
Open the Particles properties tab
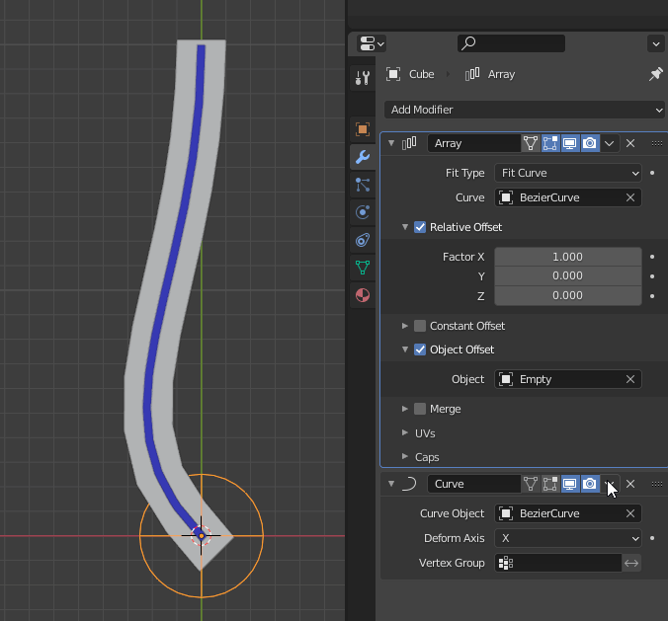363,185
